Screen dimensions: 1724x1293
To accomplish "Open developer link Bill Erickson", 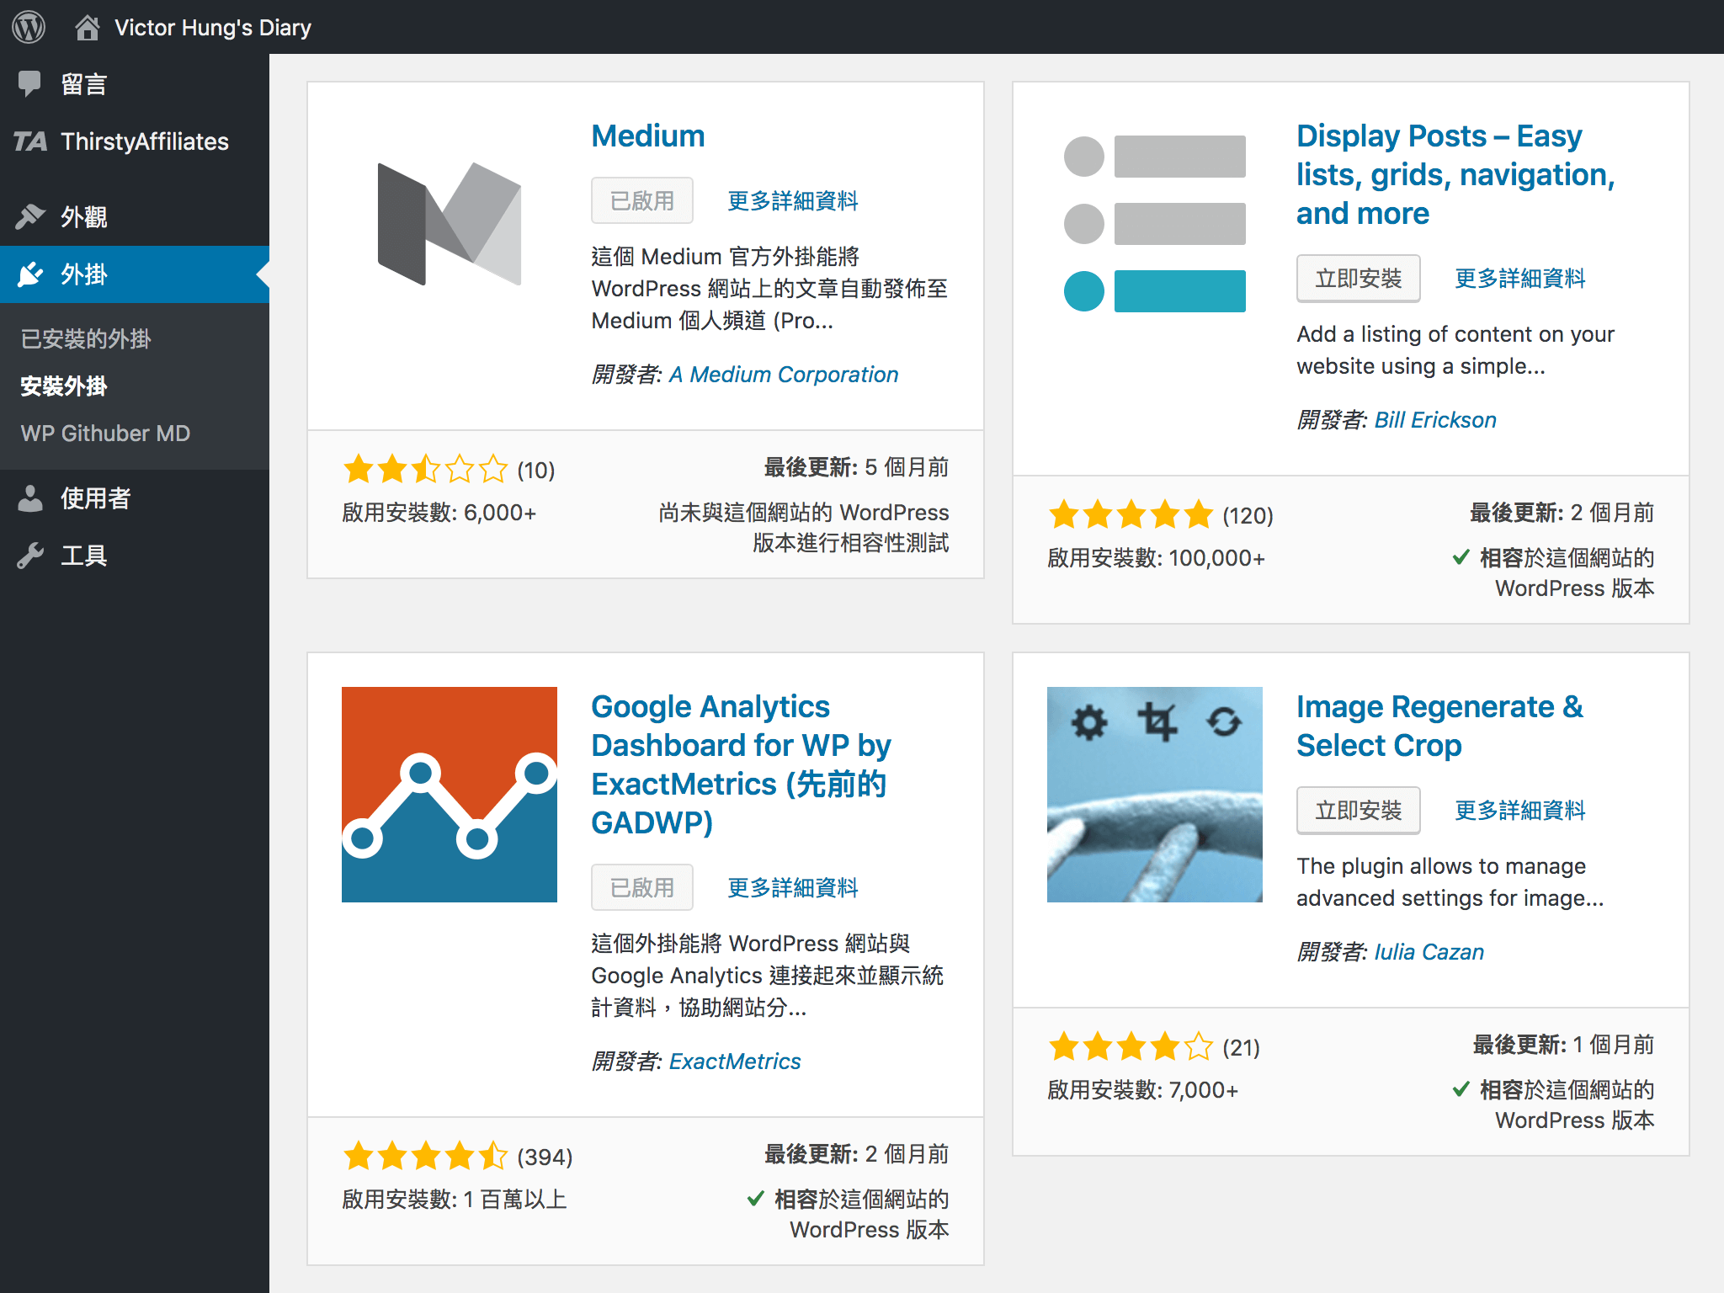I will 1434,420.
